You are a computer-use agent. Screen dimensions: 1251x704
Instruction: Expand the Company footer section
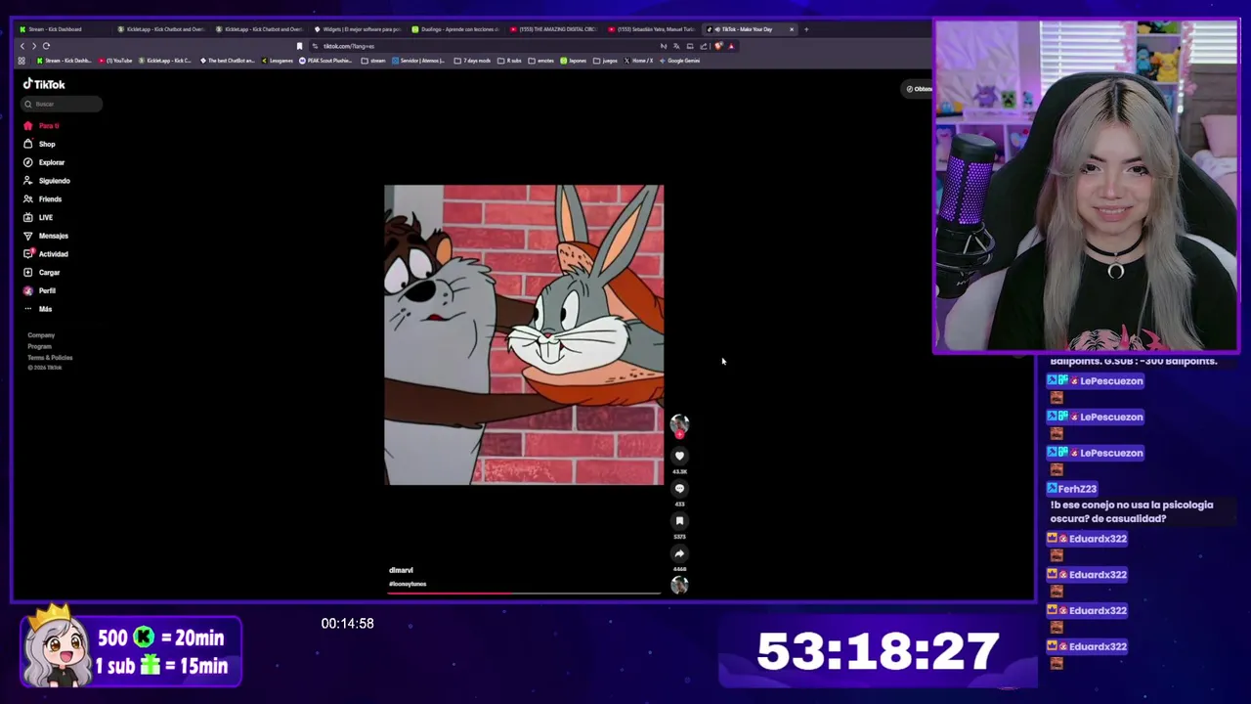pyautogui.click(x=41, y=335)
